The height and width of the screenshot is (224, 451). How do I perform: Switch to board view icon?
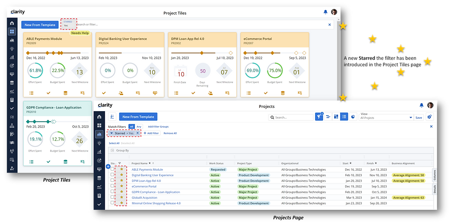335,117
